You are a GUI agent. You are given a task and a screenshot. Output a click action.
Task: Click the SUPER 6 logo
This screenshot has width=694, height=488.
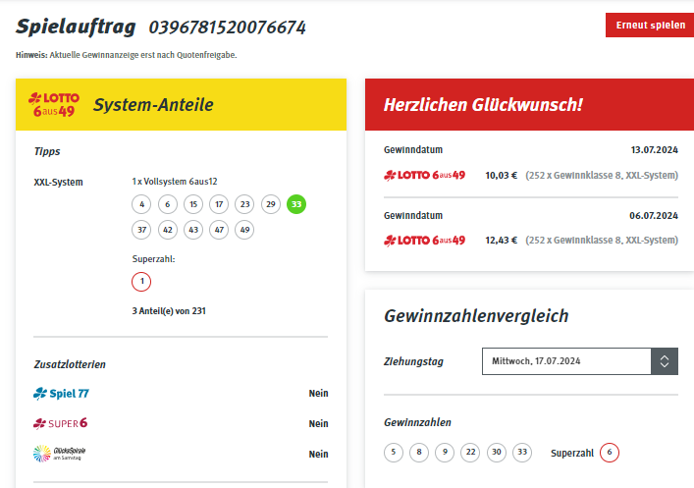(60, 423)
